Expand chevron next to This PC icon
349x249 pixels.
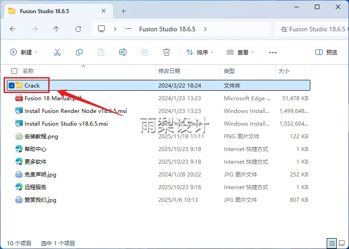115,29
